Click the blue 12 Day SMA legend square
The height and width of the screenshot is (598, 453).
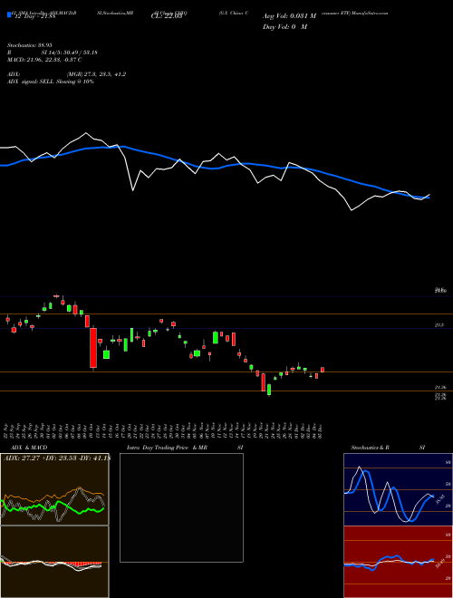(x=9, y=14)
